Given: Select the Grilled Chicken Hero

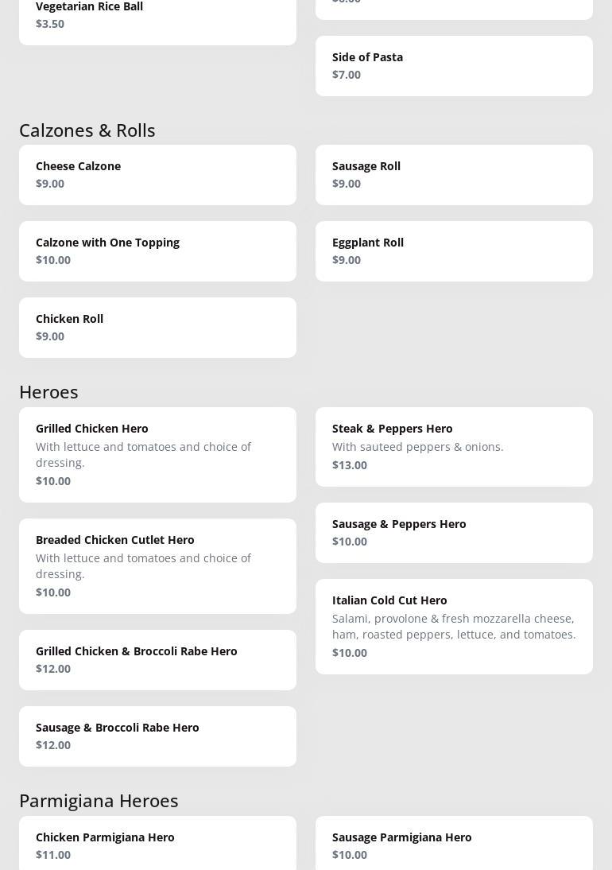Looking at the screenshot, I should pyautogui.click(x=157, y=455).
